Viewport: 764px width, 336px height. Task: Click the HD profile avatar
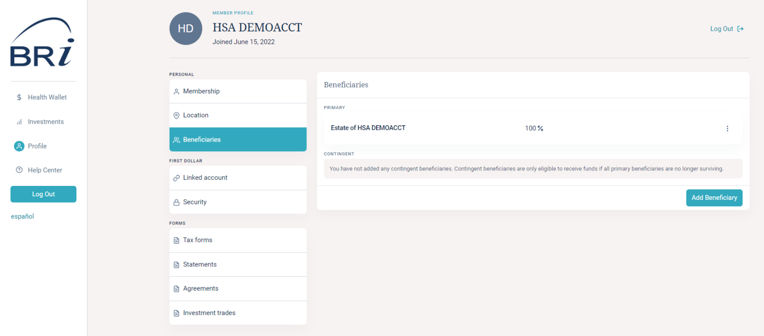coord(186,28)
